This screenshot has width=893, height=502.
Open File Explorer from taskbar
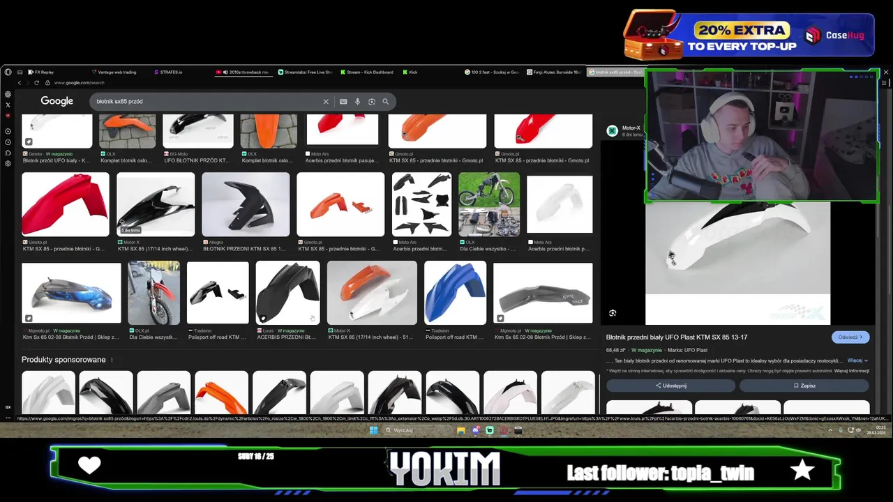coord(461,430)
